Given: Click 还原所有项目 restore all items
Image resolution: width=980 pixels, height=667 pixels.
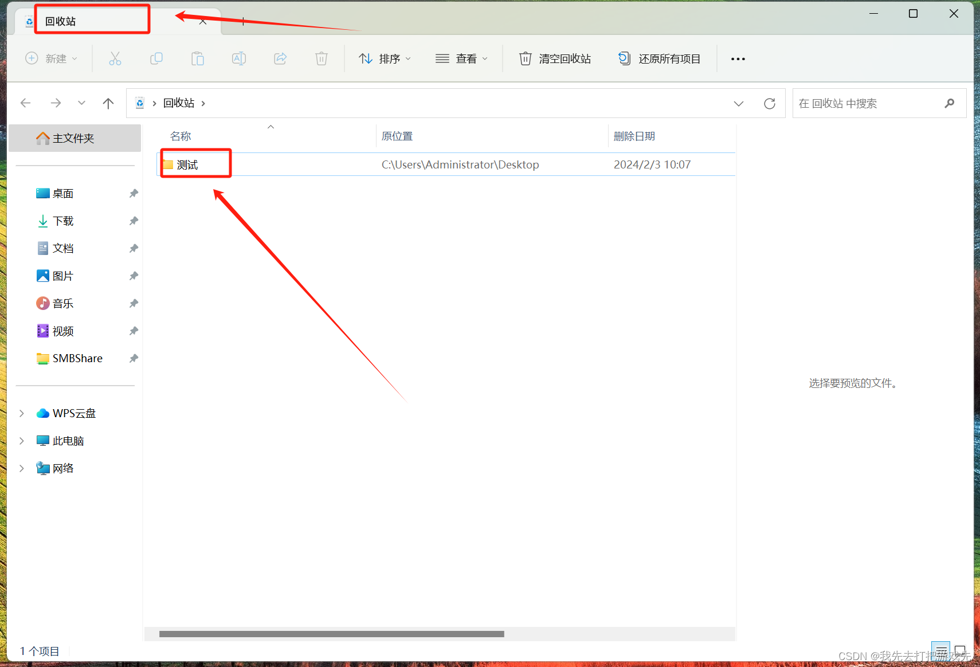Looking at the screenshot, I should pyautogui.click(x=659, y=58).
